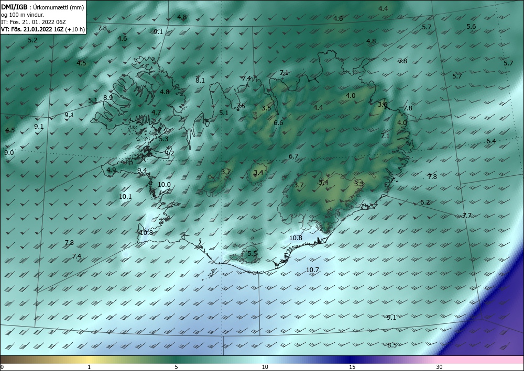Click the 4.7 value label
This screenshot has width=524, height=371.
156,112
